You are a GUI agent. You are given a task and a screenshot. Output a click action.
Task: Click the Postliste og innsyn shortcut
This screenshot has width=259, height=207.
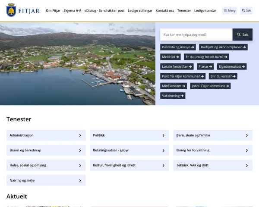coord(178,47)
